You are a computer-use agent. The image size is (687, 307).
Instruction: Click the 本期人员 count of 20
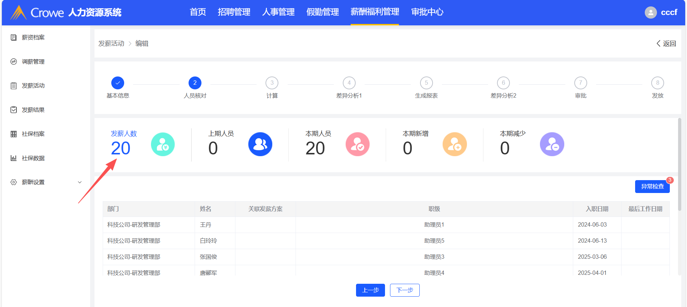315,148
